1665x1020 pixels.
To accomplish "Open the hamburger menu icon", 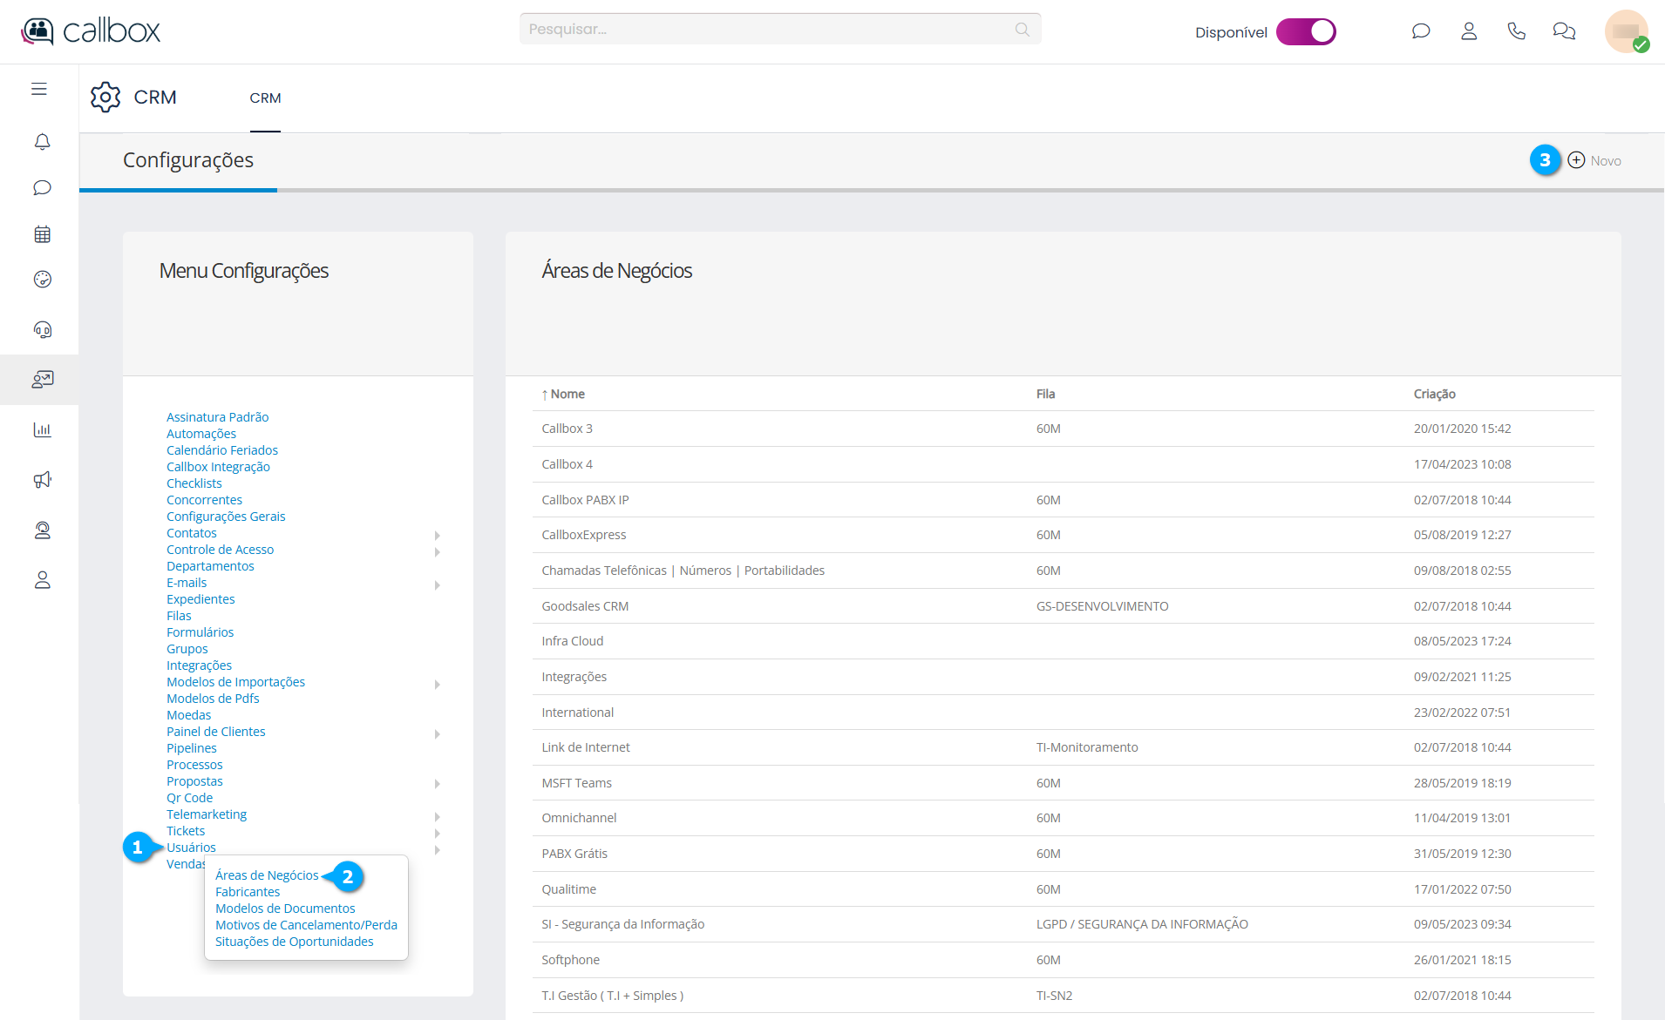I will tap(39, 89).
